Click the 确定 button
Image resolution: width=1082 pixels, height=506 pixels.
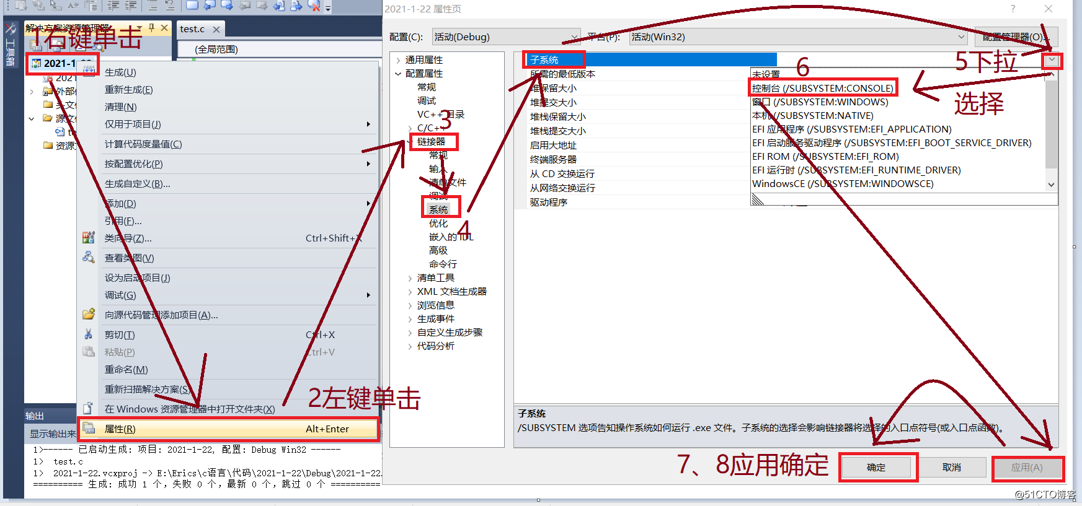click(876, 468)
